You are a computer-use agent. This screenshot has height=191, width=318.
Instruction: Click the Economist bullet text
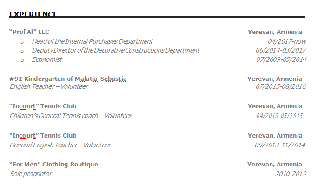[46, 59]
